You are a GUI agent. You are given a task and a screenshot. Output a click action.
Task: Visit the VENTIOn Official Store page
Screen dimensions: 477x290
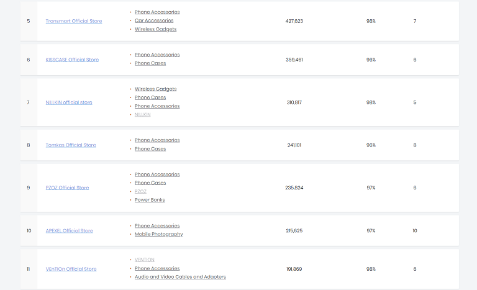pyautogui.click(x=71, y=269)
